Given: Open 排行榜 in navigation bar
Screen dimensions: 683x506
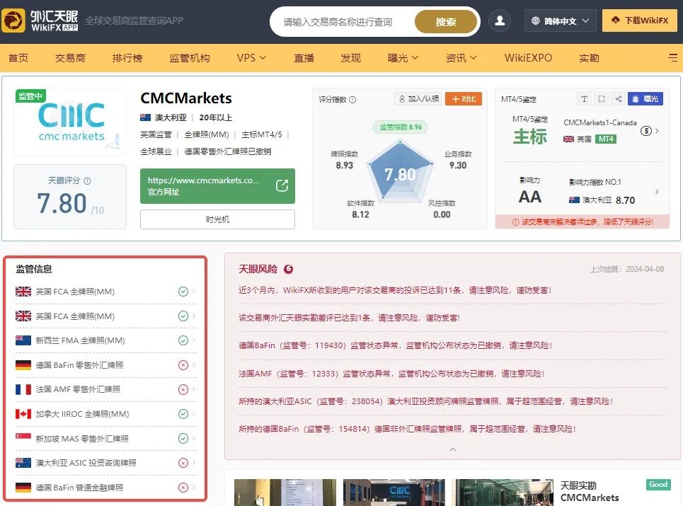Looking at the screenshot, I should click(x=127, y=57).
